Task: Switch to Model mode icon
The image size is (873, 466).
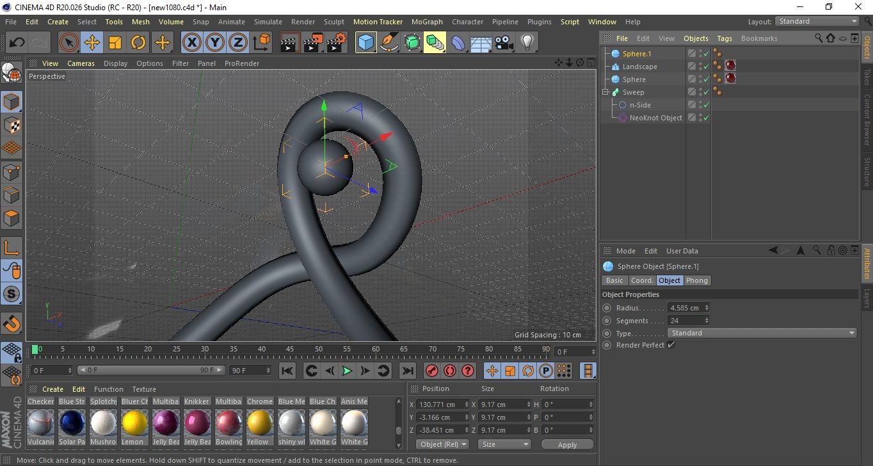Action: pyautogui.click(x=12, y=102)
